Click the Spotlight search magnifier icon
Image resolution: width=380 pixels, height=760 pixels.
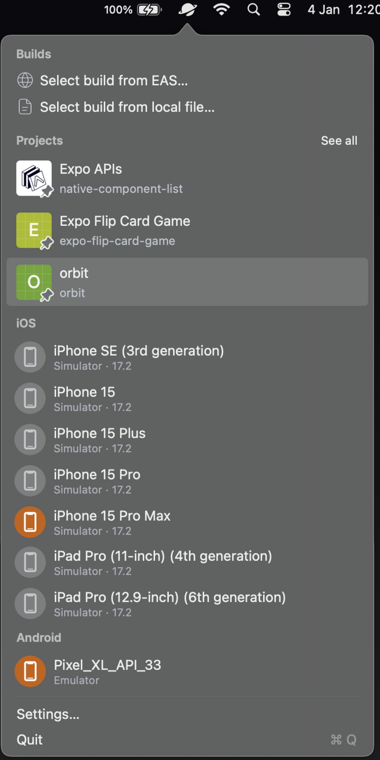(x=253, y=10)
